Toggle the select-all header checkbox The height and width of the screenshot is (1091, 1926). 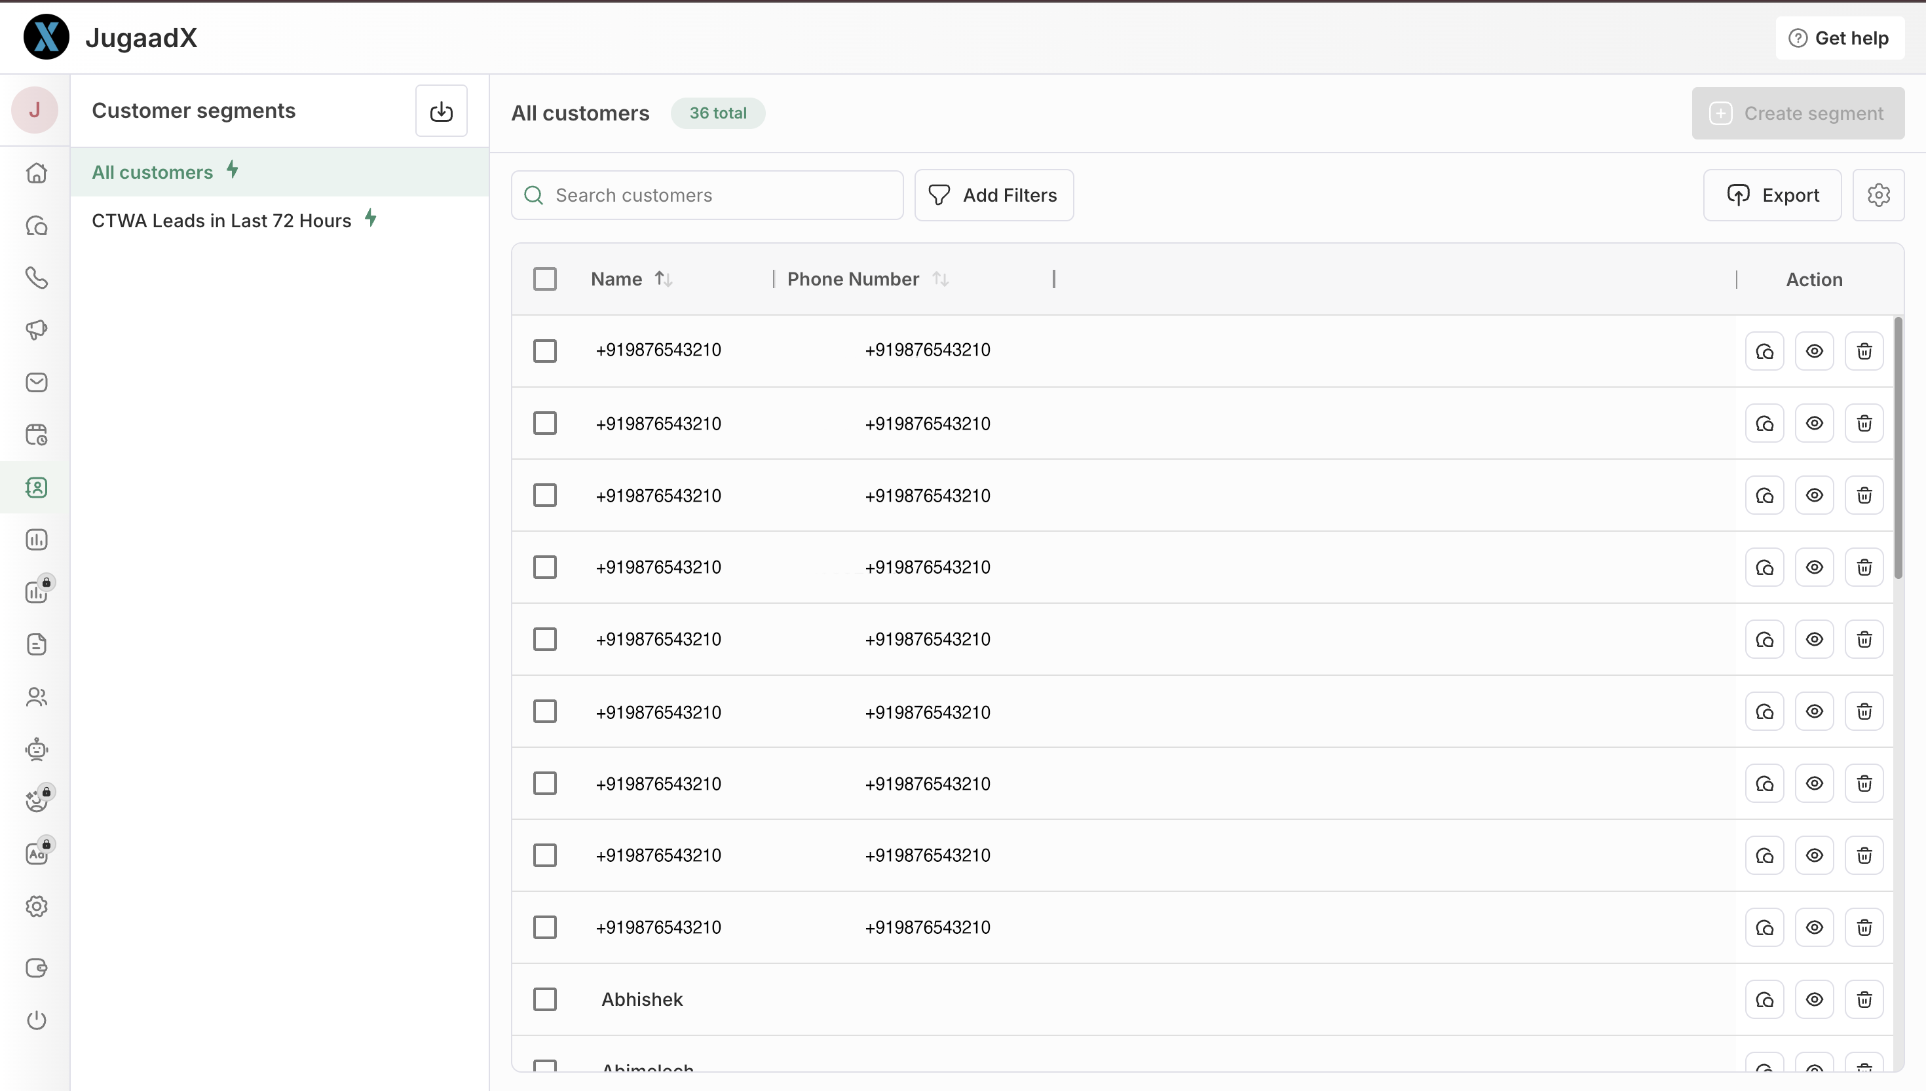click(x=545, y=279)
